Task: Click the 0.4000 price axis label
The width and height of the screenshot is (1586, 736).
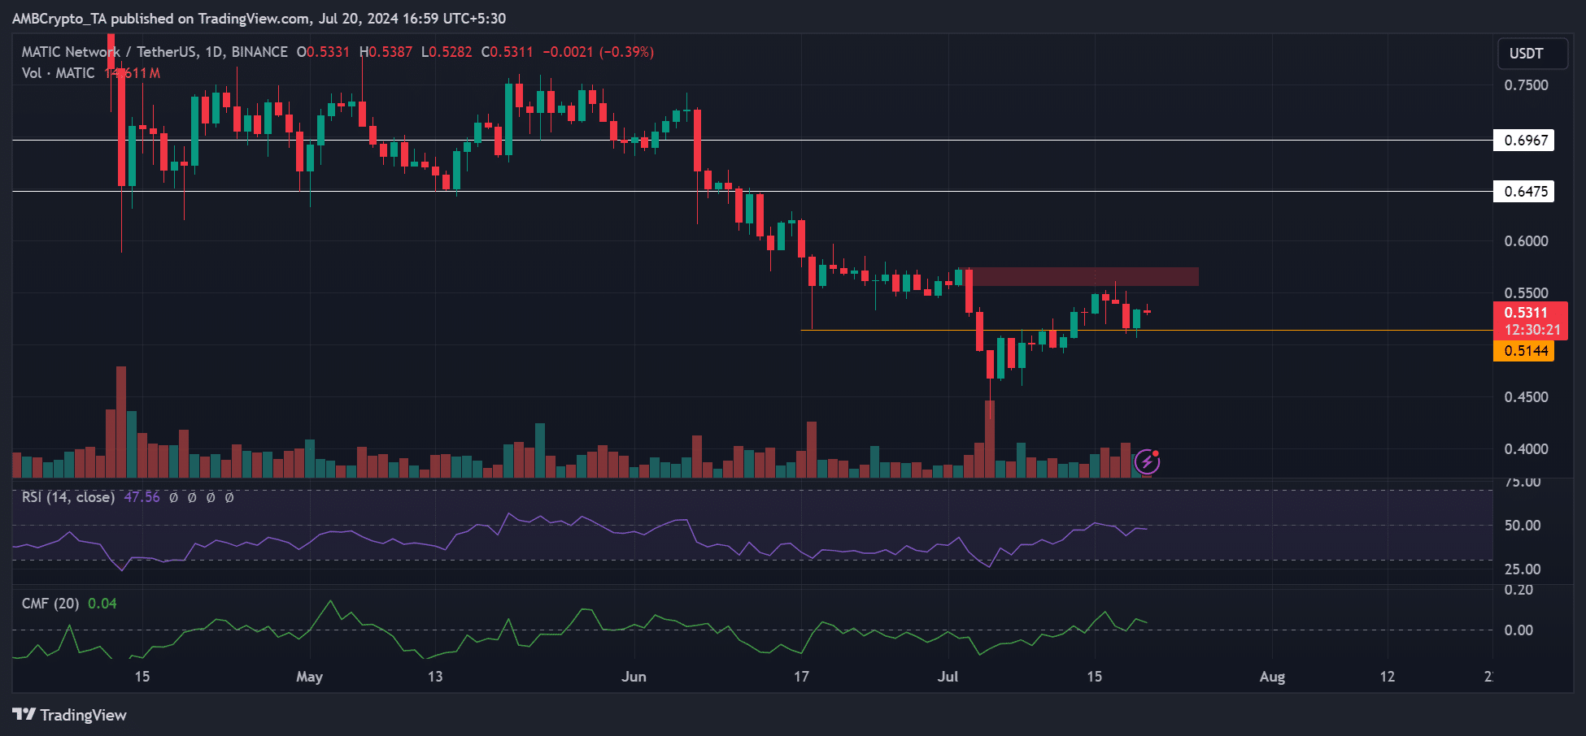Action: pos(1526,449)
